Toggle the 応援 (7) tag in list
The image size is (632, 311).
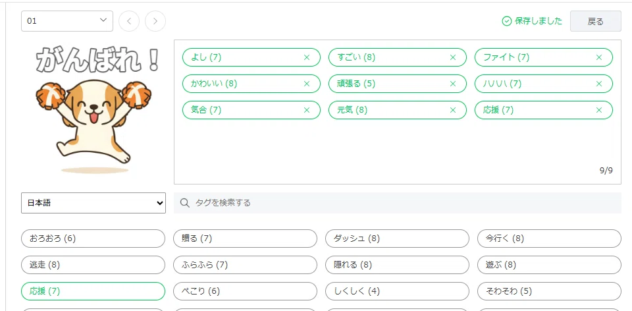coord(93,291)
